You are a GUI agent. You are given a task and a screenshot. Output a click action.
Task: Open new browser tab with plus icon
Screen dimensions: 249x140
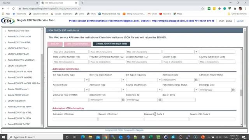(x=82, y=3)
